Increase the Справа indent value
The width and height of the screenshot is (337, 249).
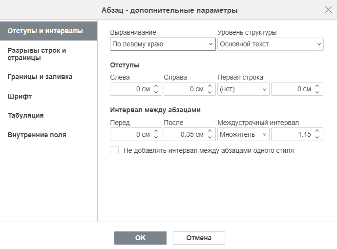click(x=210, y=86)
